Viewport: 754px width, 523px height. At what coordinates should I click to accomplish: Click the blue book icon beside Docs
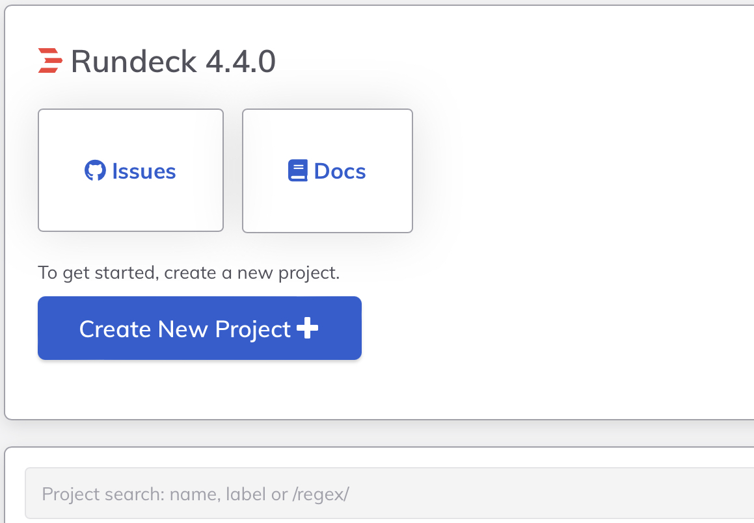[298, 170]
